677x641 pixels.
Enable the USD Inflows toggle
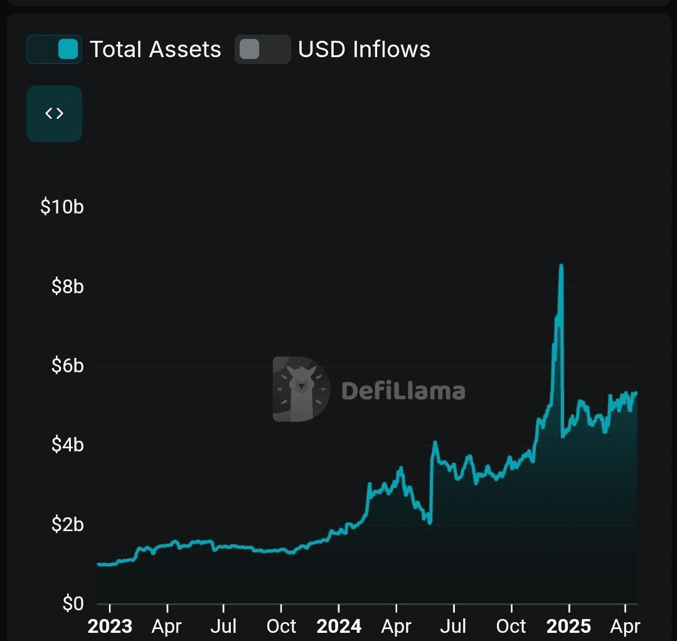262,49
